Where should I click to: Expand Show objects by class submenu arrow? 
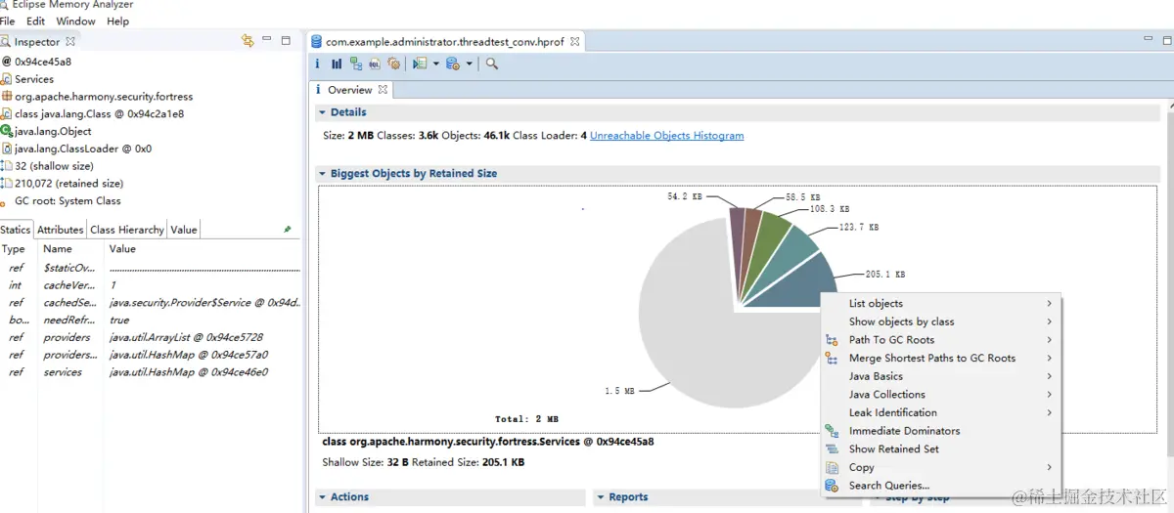click(1050, 321)
